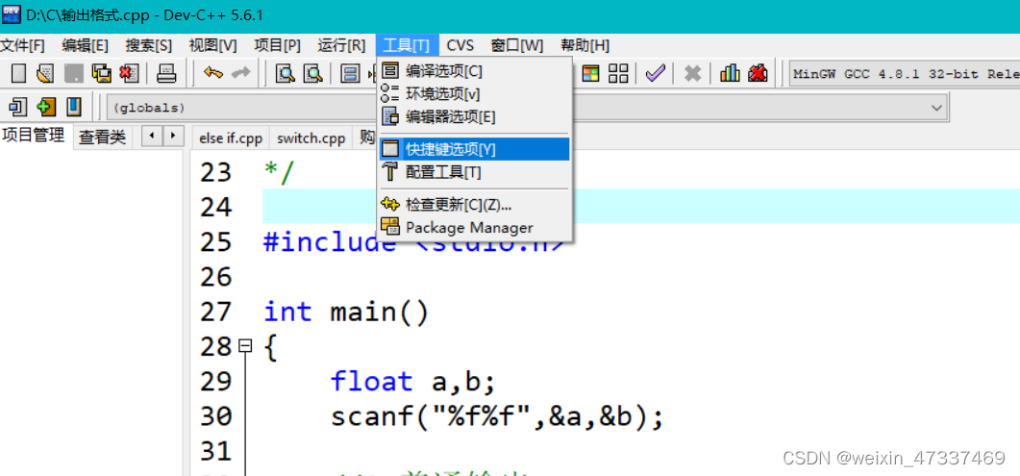Open the 窗口[W] menu

pos(516,45)
